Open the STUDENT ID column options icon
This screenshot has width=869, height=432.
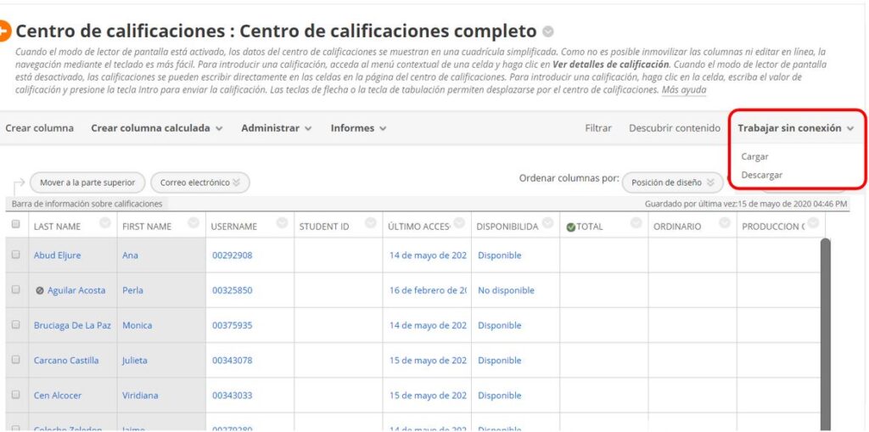pyautogui.click(x=370, y=223)
